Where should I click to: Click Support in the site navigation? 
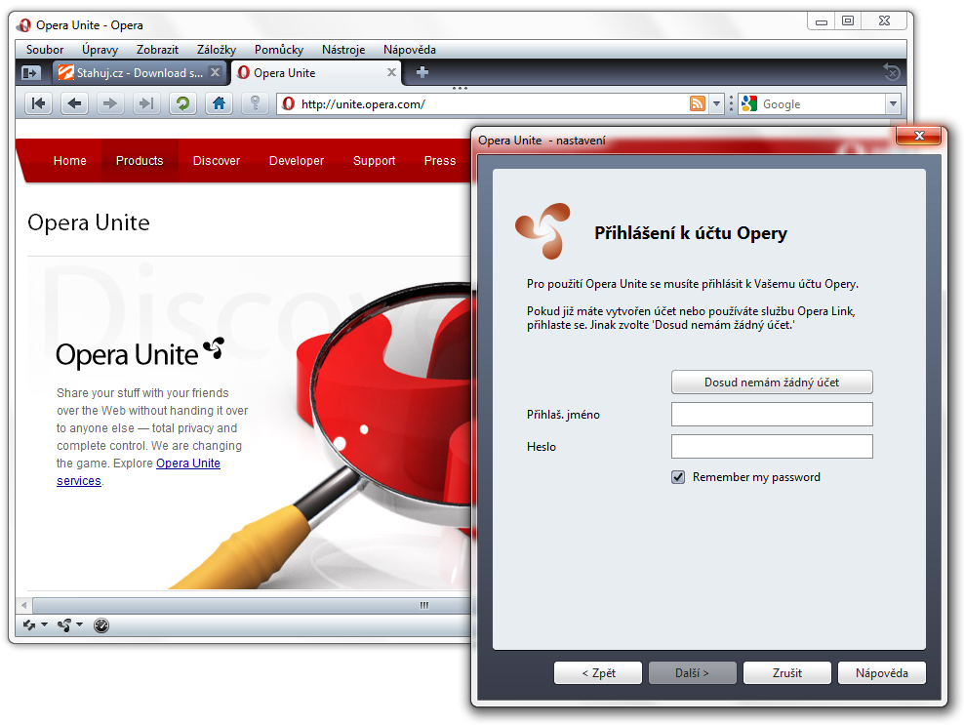[x=374, y=160]
